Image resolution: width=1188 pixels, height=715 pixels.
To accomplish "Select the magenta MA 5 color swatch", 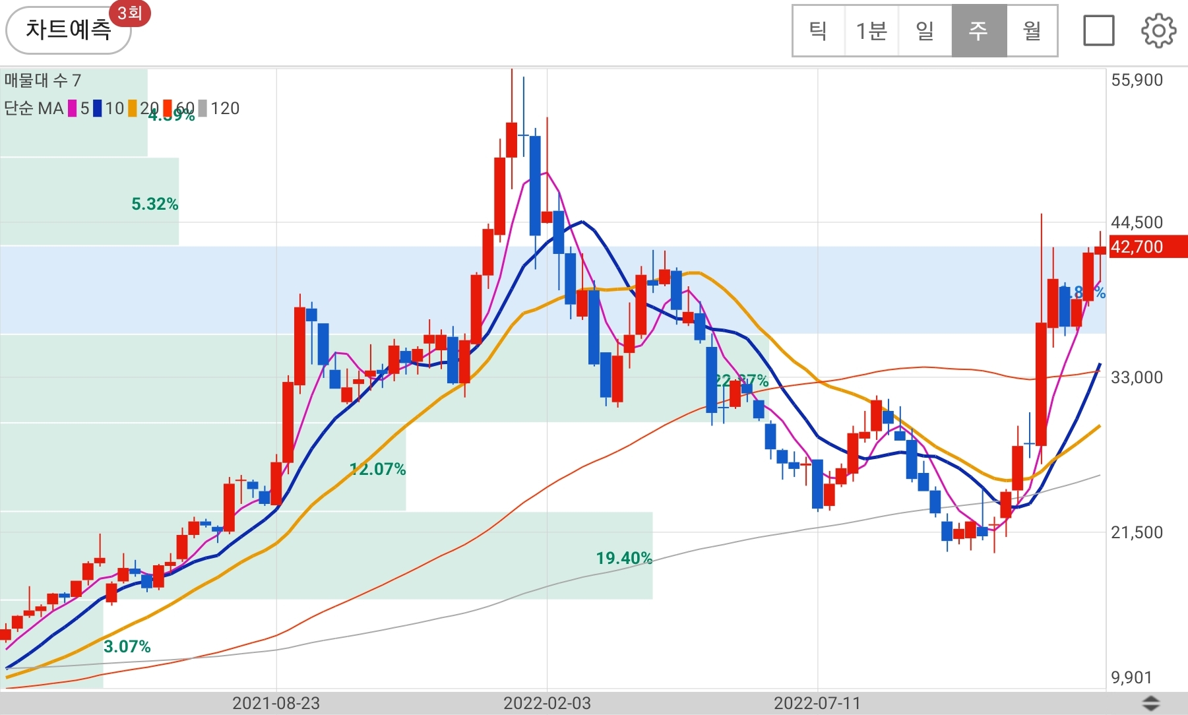I will tap(72, 108).
